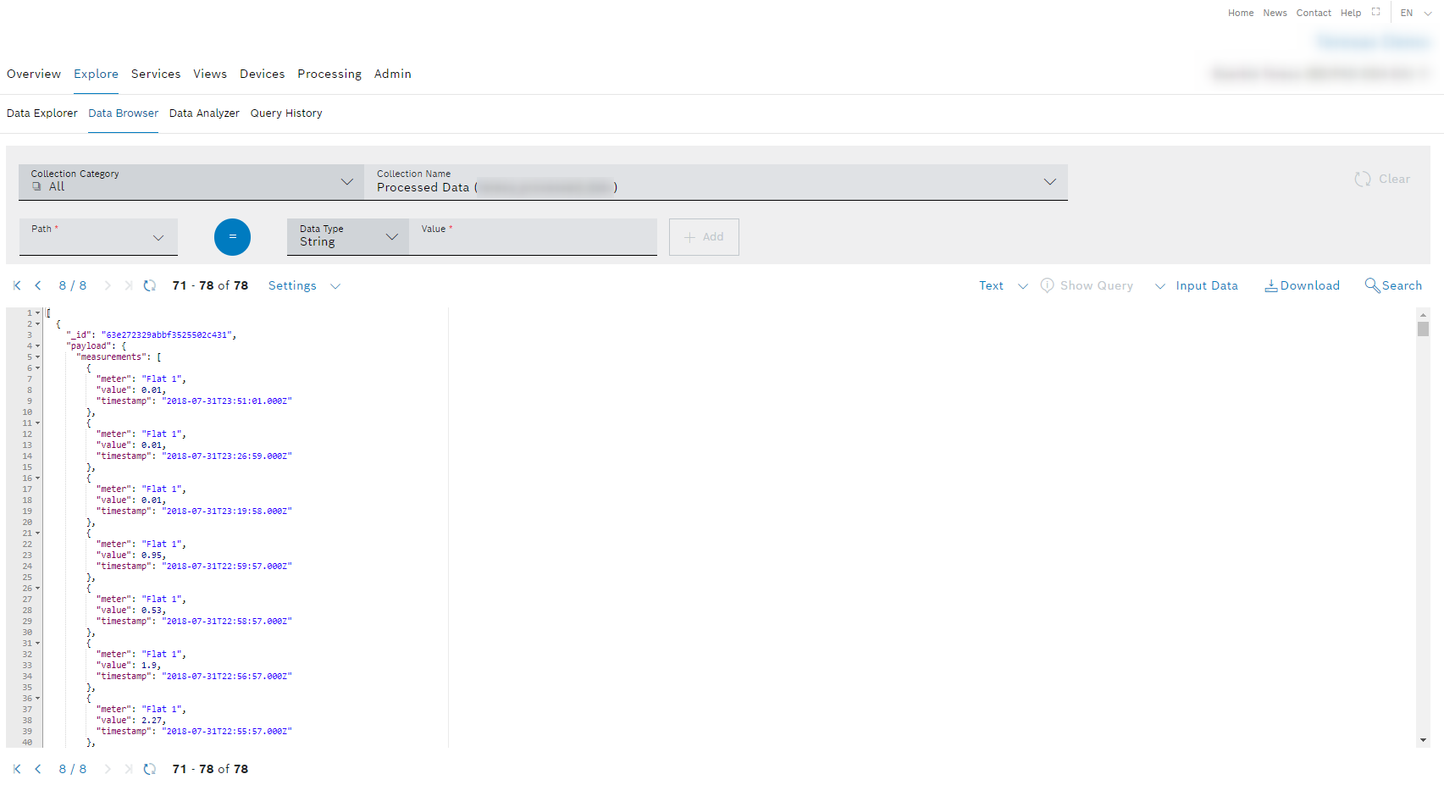Screen dimensions: 1444x785
Task: Open the Processing menu
Action: coord(329,74)
